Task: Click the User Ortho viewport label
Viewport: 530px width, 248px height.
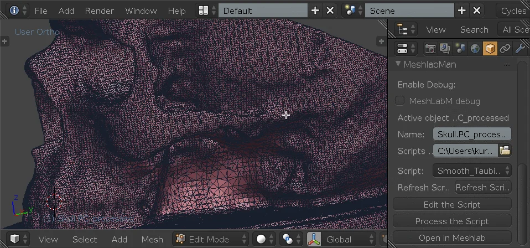Action: point(37,32)
